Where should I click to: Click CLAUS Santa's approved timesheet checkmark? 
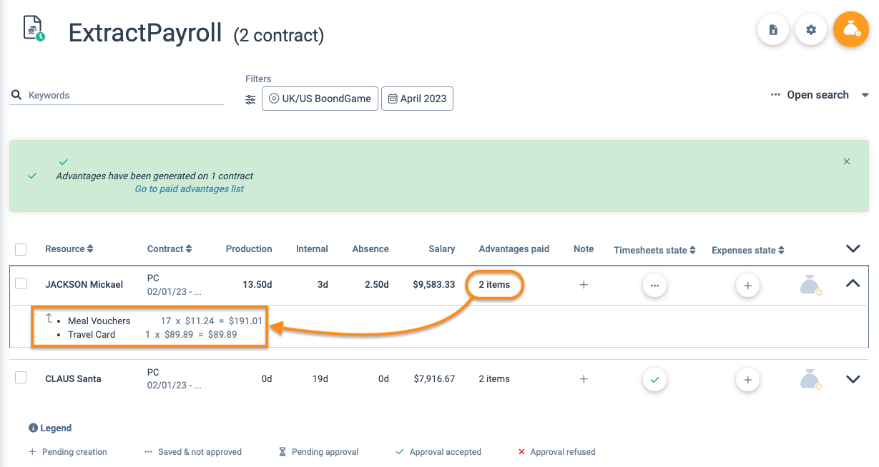click(x=654, y=380)
